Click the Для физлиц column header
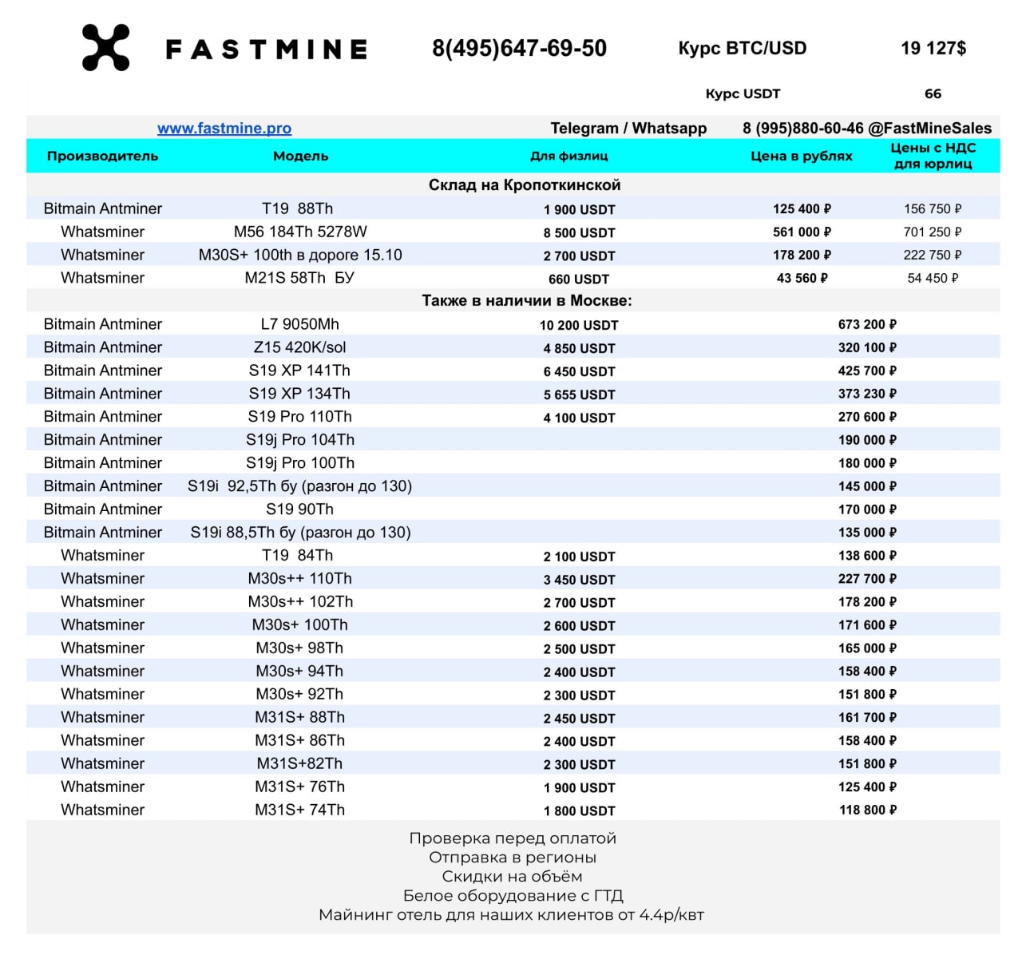The height and width of the screenshot is (955, 1022). (x=569, y=156)
